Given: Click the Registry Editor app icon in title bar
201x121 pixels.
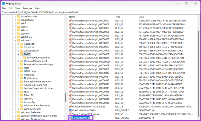Looking at the screenshot, I should tap(3, 3).
